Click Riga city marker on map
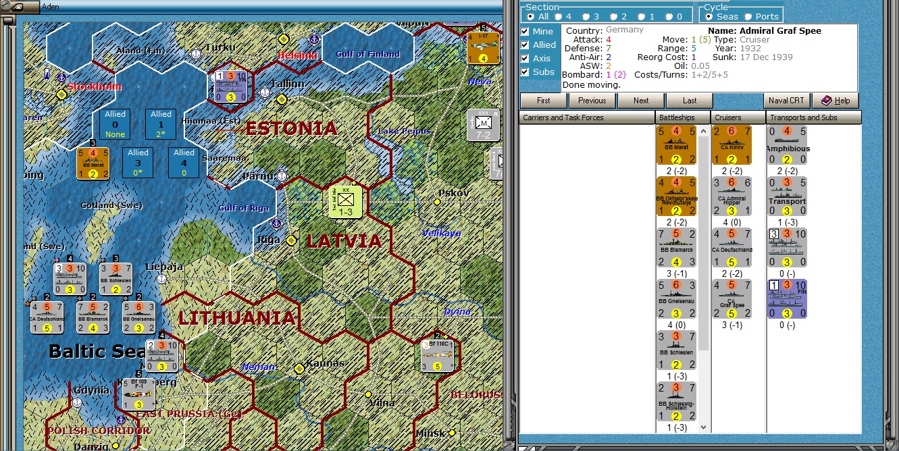This screenshot has width=899, height=451. tap(291, 240)
